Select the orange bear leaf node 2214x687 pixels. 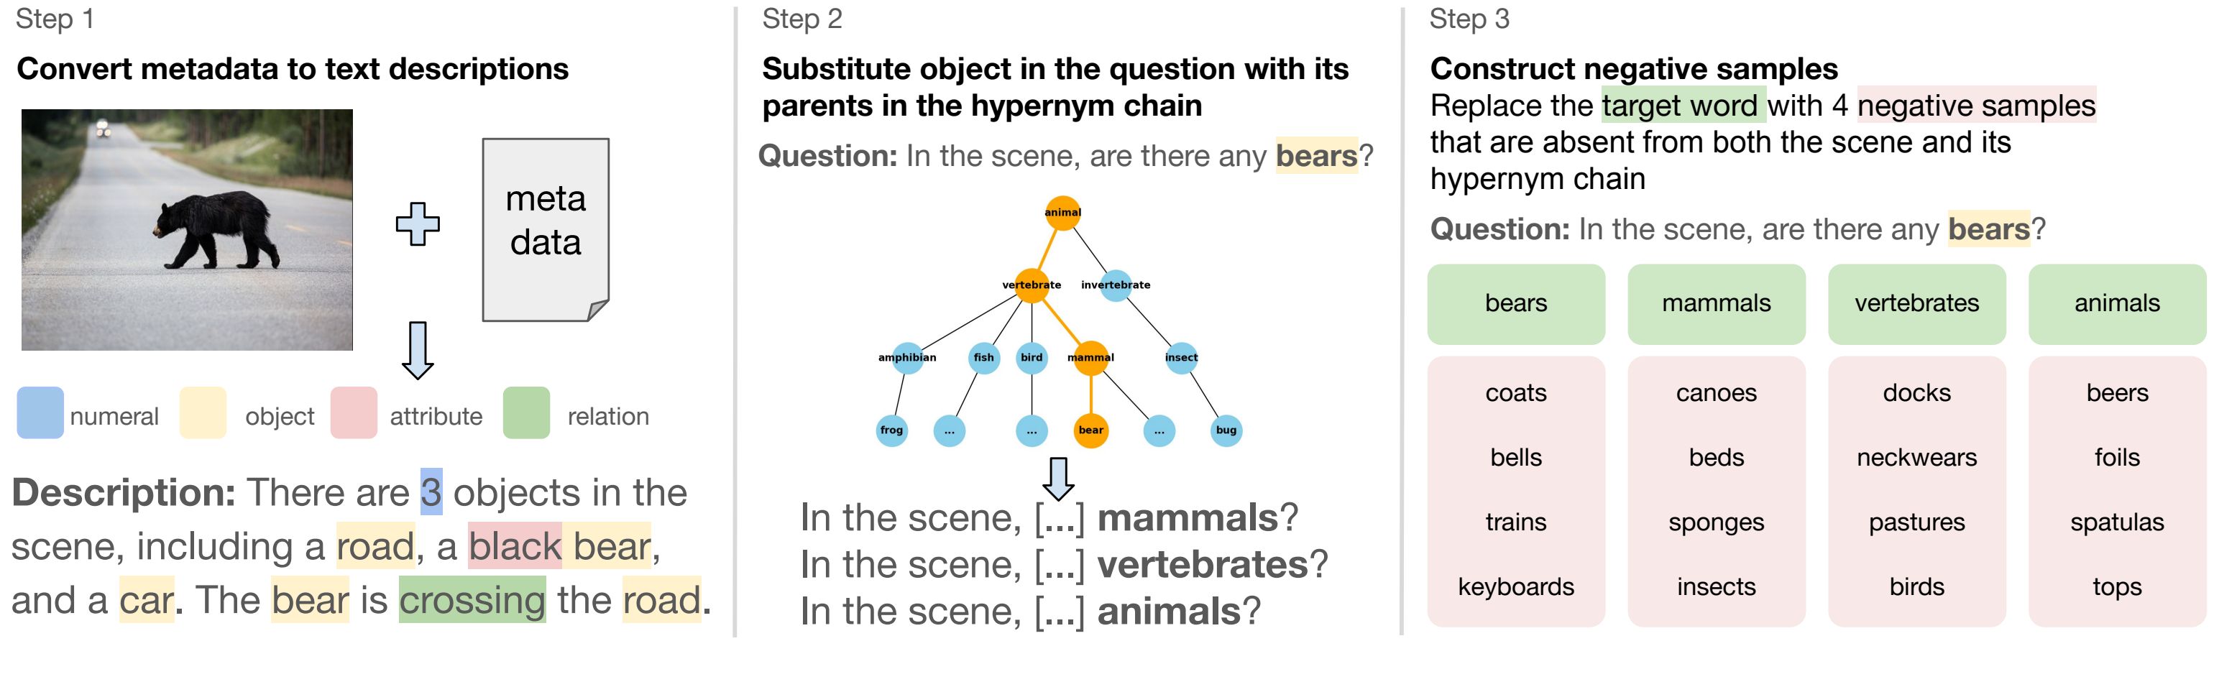click(1090, 430)
